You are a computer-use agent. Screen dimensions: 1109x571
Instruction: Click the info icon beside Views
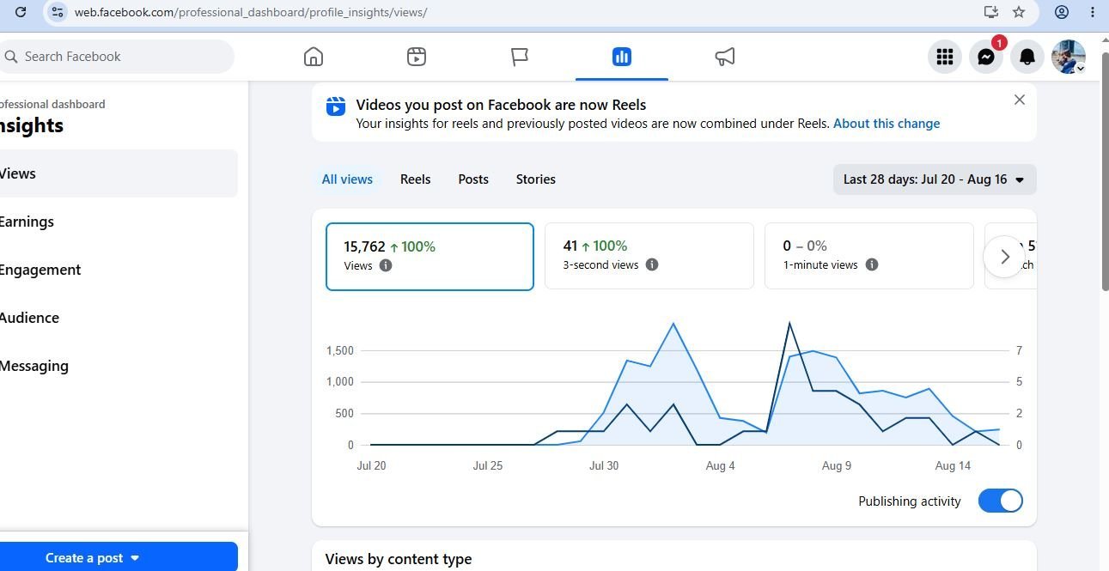386,265
